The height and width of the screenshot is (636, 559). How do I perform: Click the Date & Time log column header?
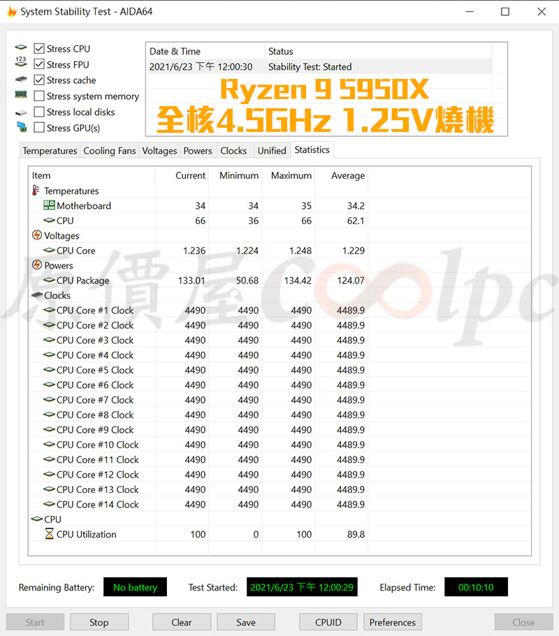click(205, 51)
